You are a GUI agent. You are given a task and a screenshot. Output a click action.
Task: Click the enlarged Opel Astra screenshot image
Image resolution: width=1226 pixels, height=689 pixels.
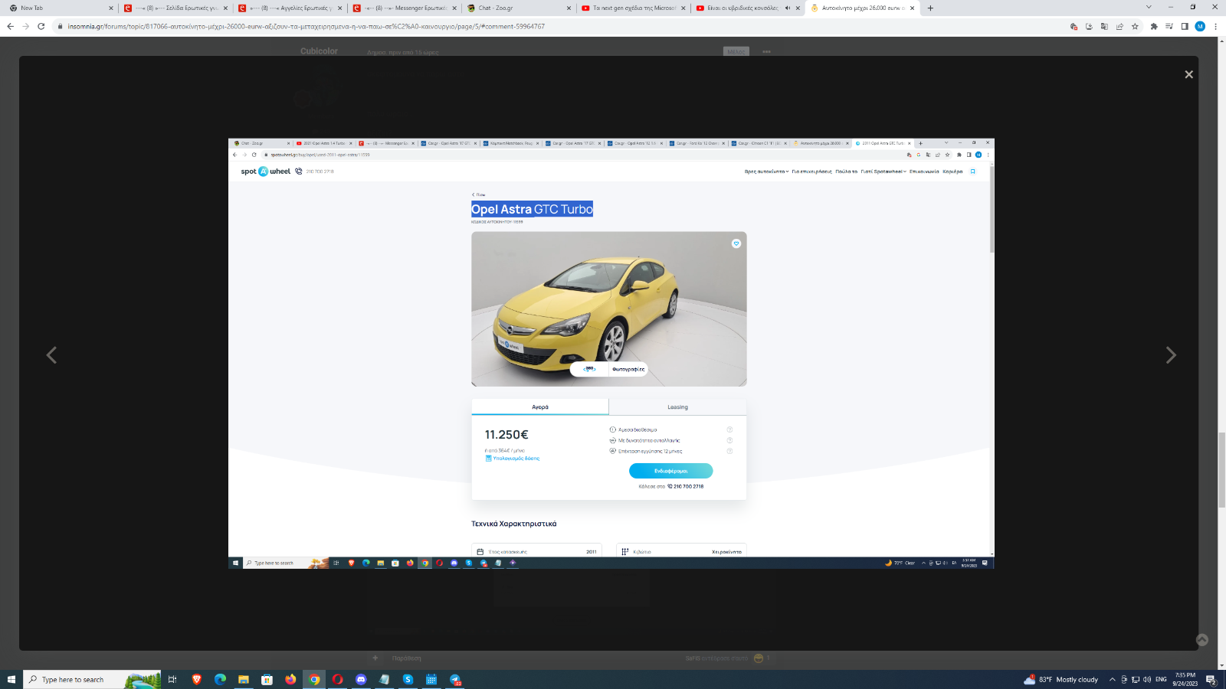611,354
